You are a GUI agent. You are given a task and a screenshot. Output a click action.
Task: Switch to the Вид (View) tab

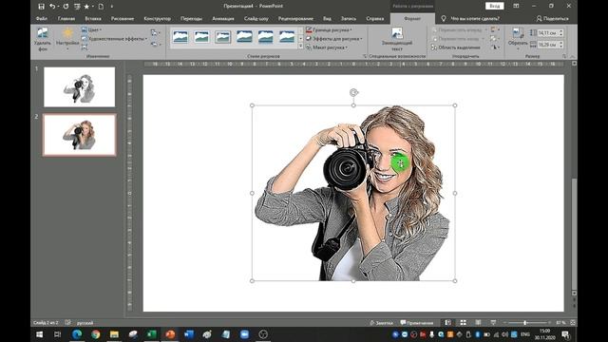pyautogui.click(x=327, y=18)
